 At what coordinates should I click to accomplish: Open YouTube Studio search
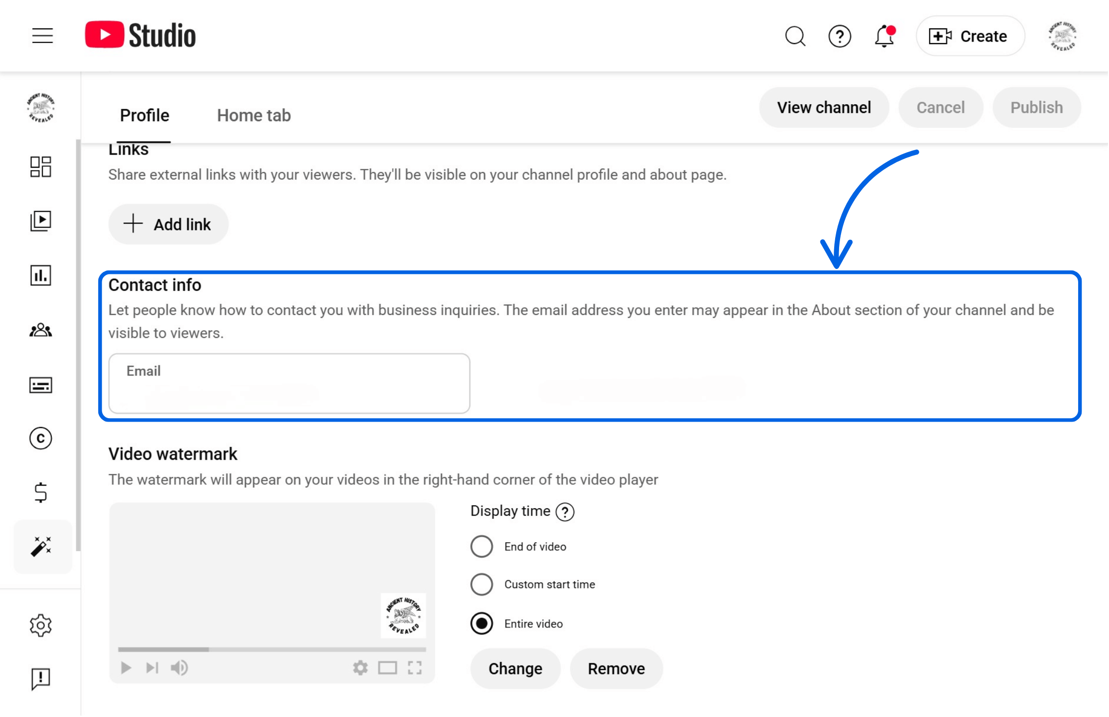(795, 36)
